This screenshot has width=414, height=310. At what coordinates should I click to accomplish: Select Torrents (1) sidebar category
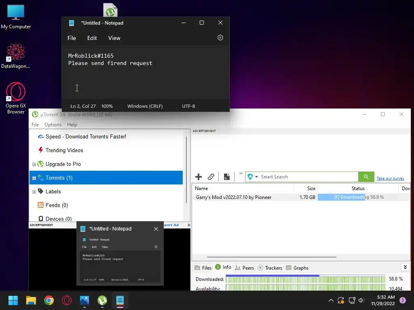coord(106,178)
